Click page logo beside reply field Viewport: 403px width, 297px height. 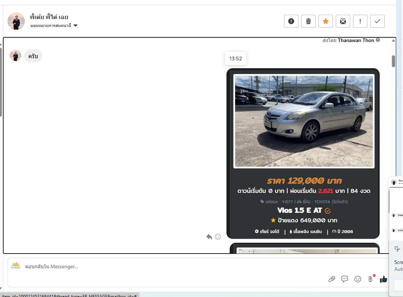point(16,266)
